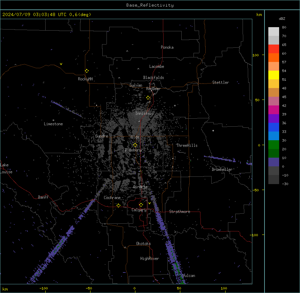Select the Lake Louise label
This screenshot has height=293, width=300.
[x=6, y=168]
